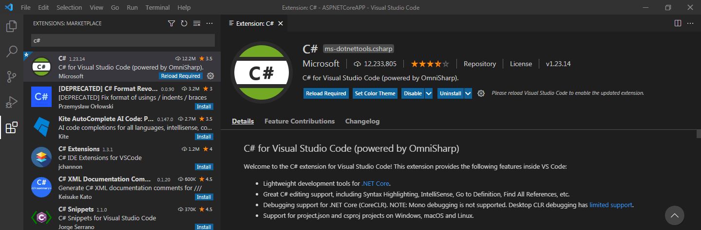Image resolution: width=701 pixels, height=230 pixels.
Task: Select the Extension: C# editor tab
Action: coord(254,23)
